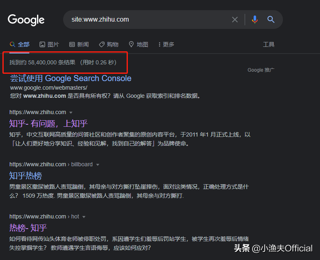Start voice search via microphone icon
320x260 pixels.
pos(255,20)
